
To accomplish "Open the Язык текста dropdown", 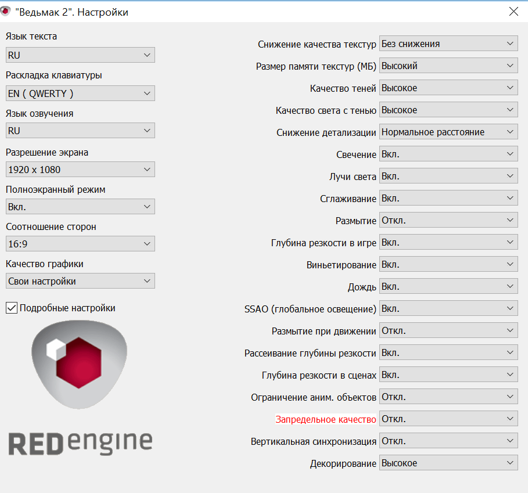I will (80, 55).
